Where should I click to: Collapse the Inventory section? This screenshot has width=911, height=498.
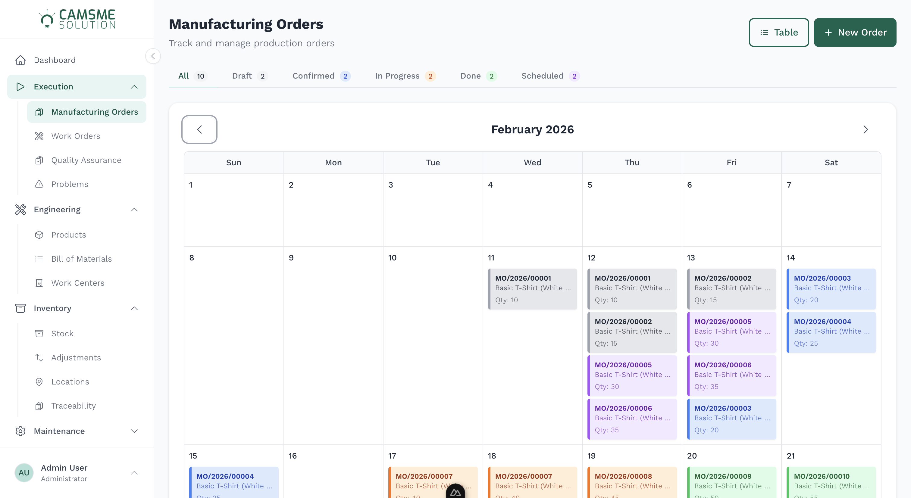[x=134, y=308]
